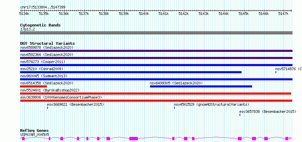302x142 pixels.
Task: Select the widest USP6 exon block
Action: [133, 139]
